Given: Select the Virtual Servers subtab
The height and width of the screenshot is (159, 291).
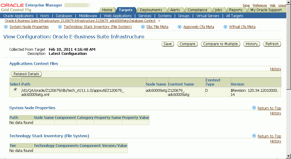Looking at the screenshot, I should [208, 16].
